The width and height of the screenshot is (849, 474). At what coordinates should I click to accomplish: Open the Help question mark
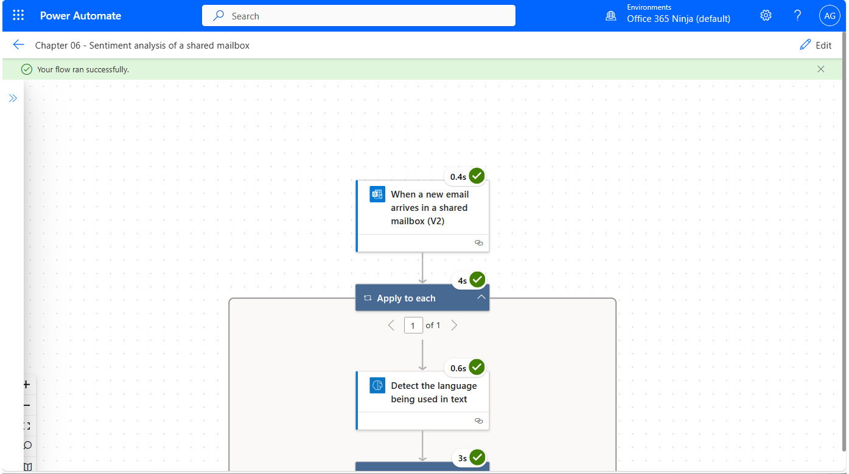pyautogui.click(x=797, y=16)
